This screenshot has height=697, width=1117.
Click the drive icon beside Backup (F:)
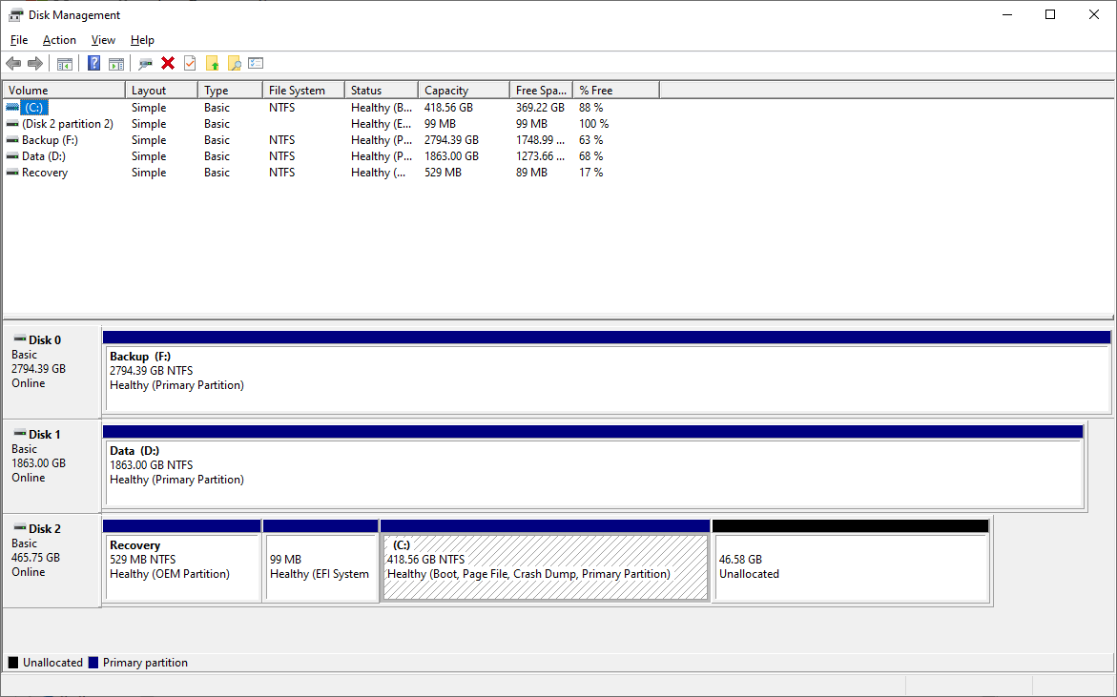pyautogui.click(x=12, y=140)
